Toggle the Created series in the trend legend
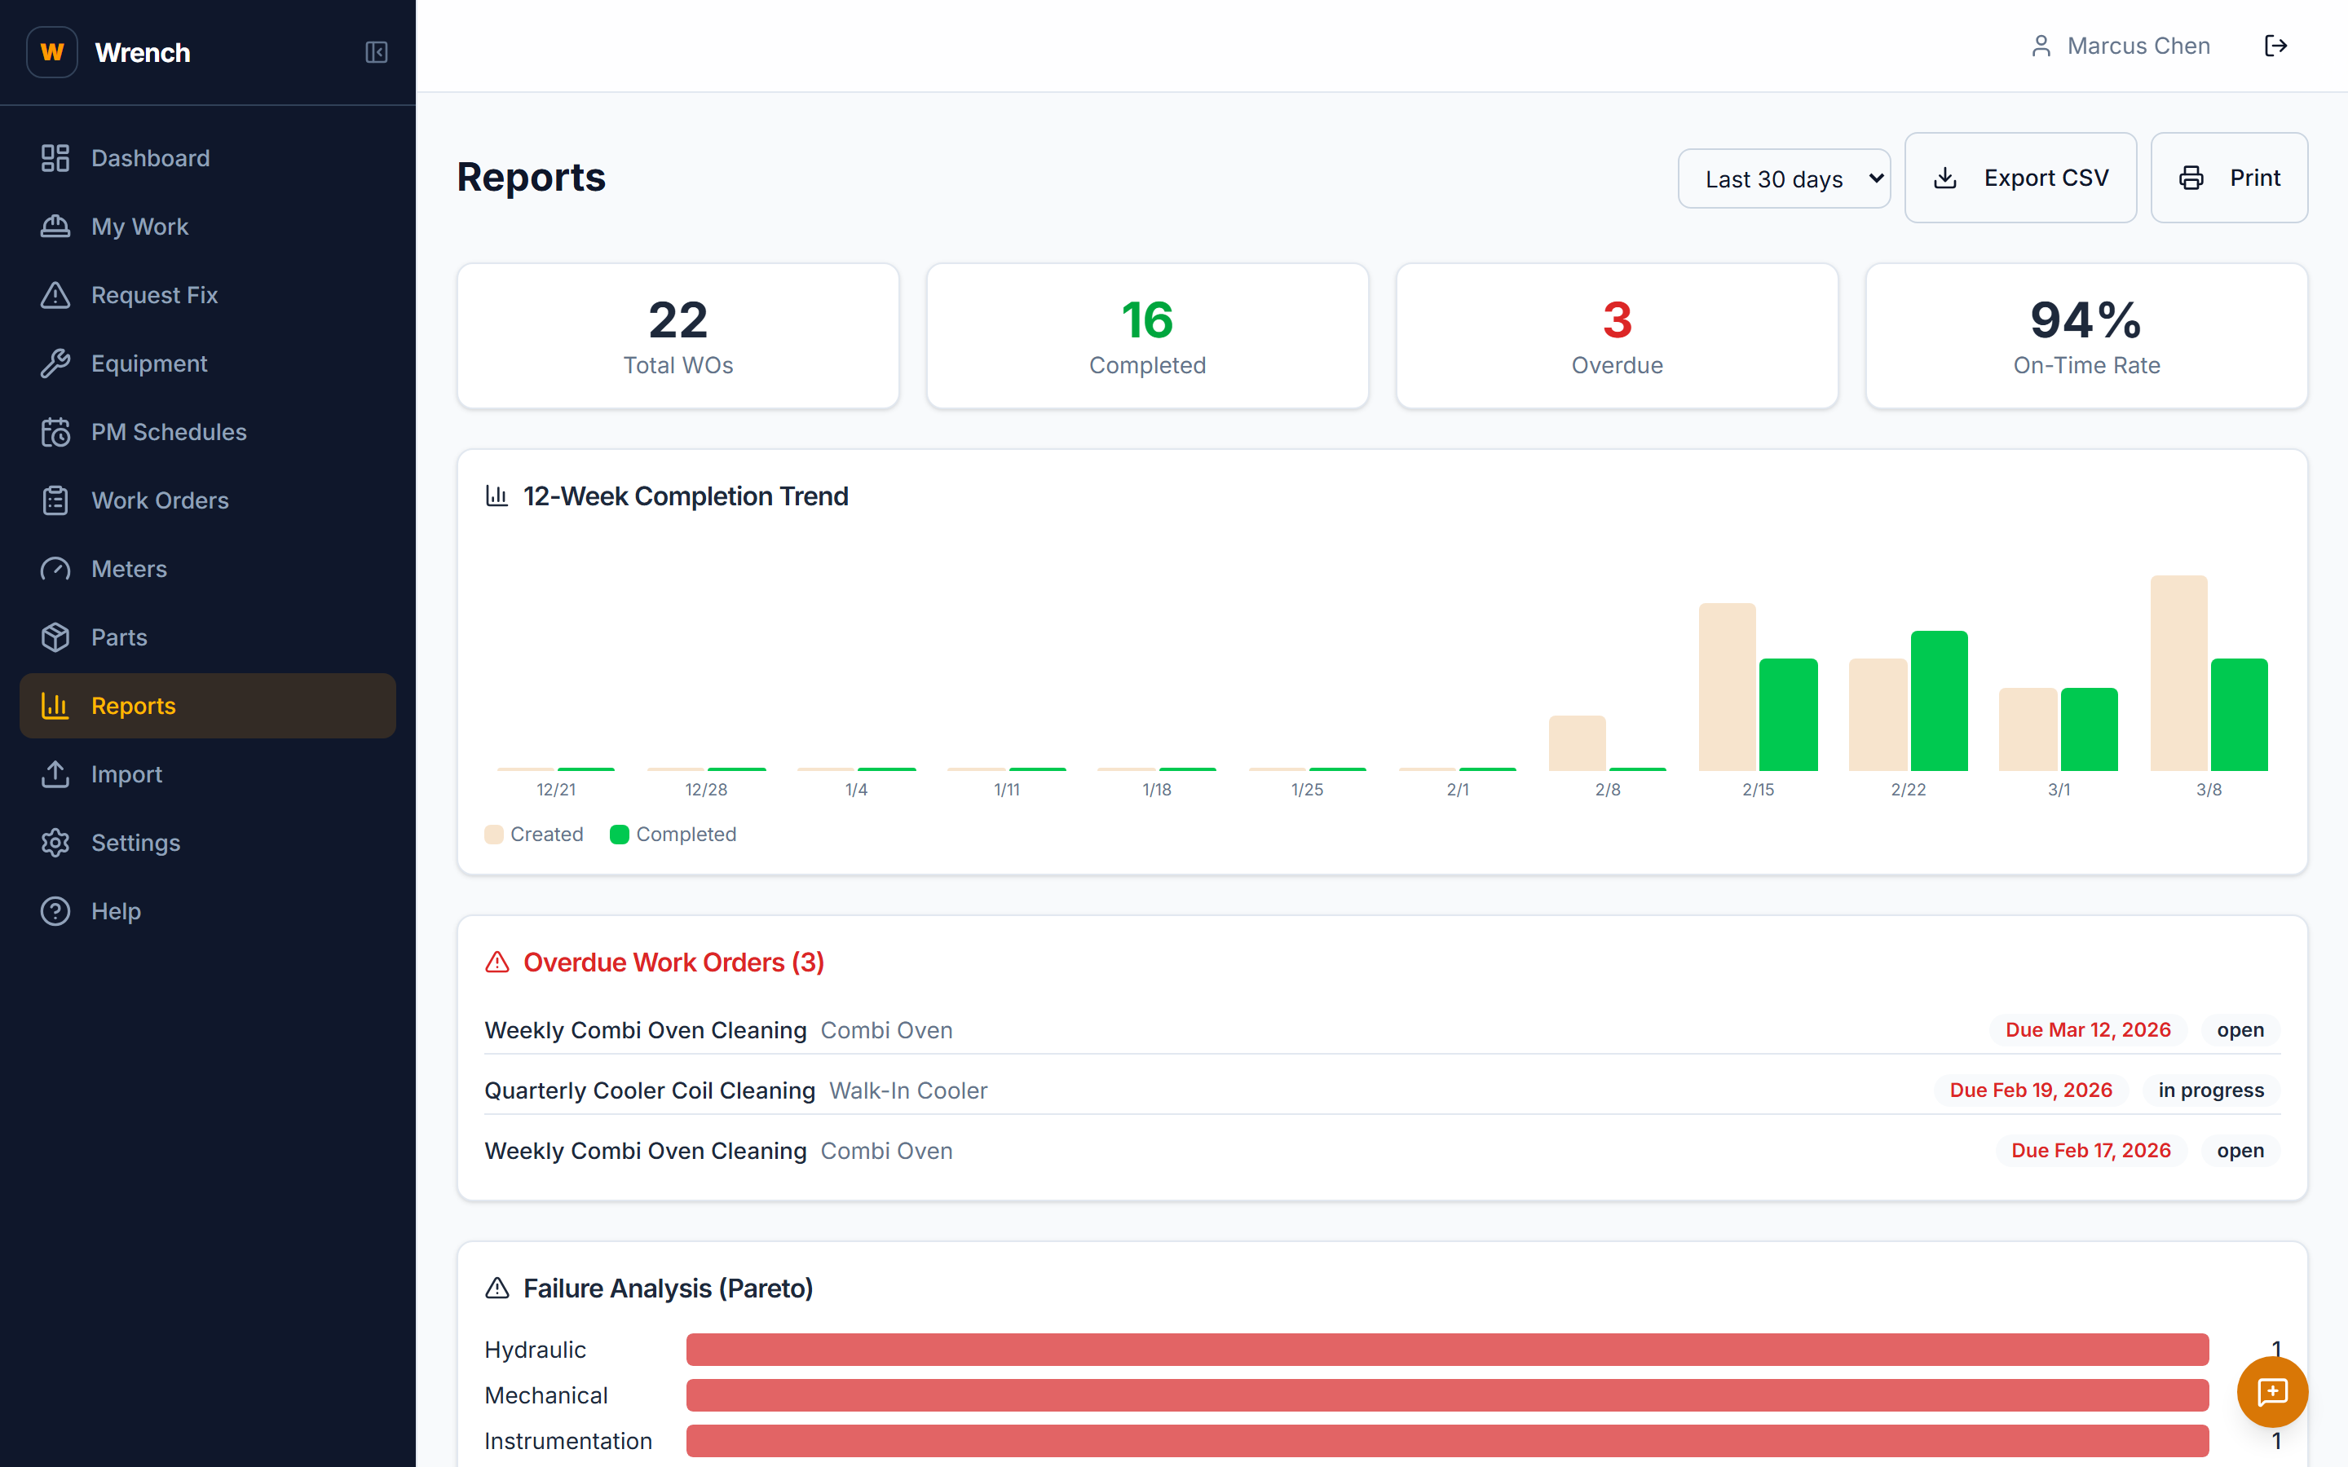The height and width of the screenshot is (1467, 2348). (534, 834)
